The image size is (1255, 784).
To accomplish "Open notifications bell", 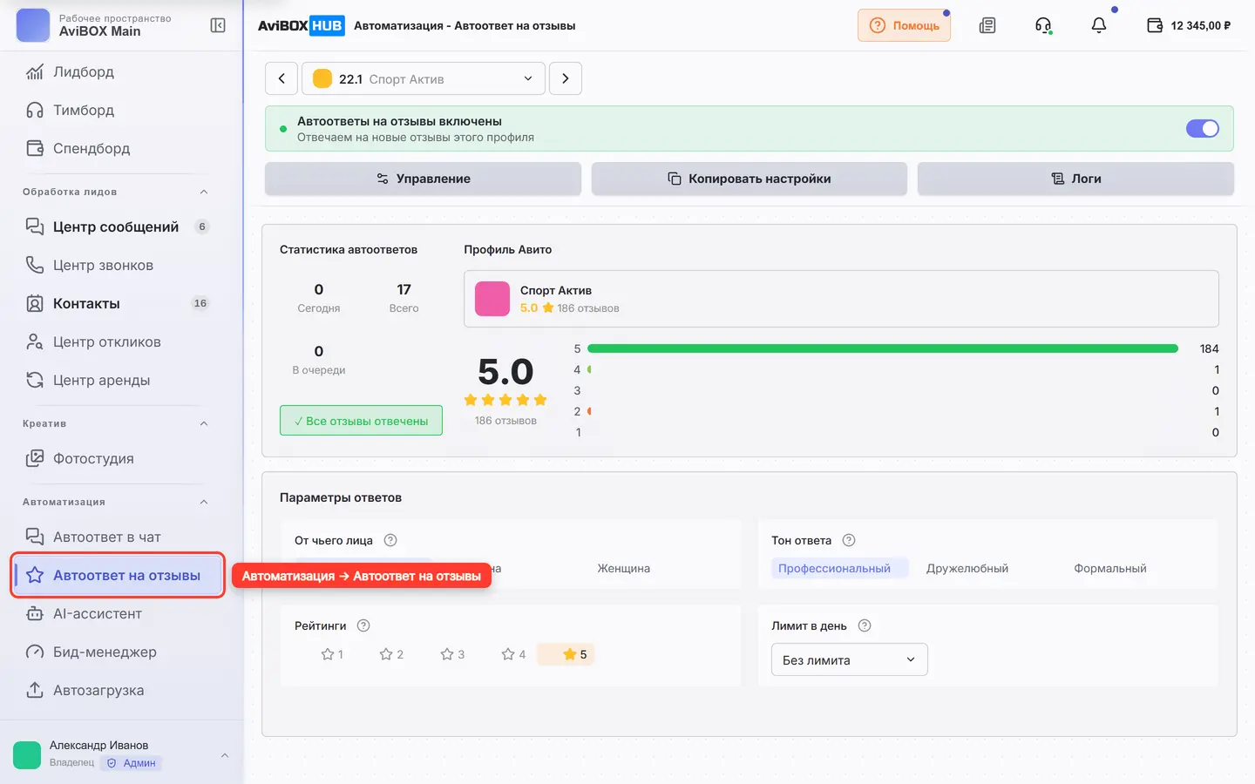I will (1099, 25).
